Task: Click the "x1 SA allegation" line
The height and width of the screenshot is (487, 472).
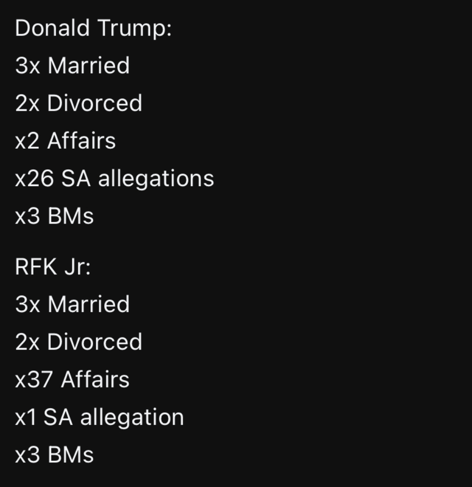Action: (99, 418)
